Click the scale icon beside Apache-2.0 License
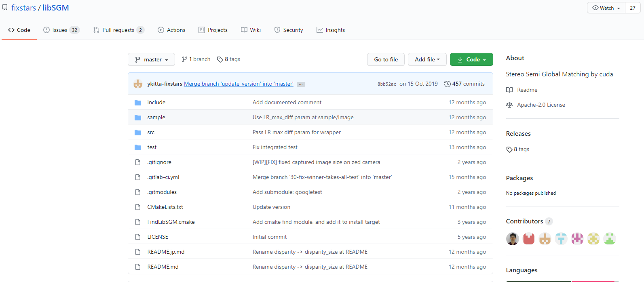This screenshot has width=644, height=282. pyautogui.click(x=509, y=105)
